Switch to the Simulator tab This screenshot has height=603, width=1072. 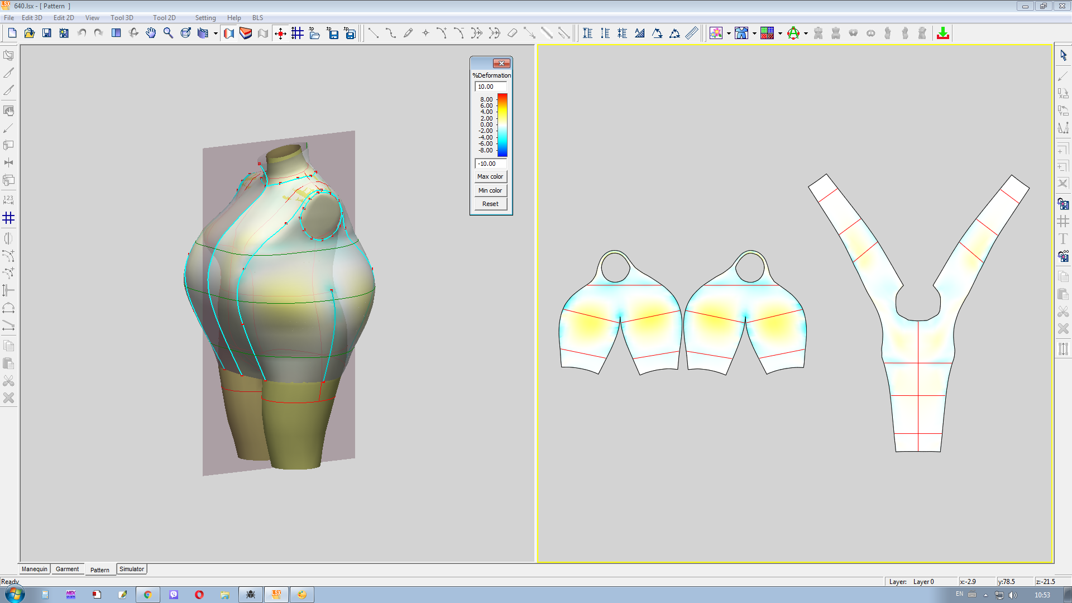coord(132,569)
